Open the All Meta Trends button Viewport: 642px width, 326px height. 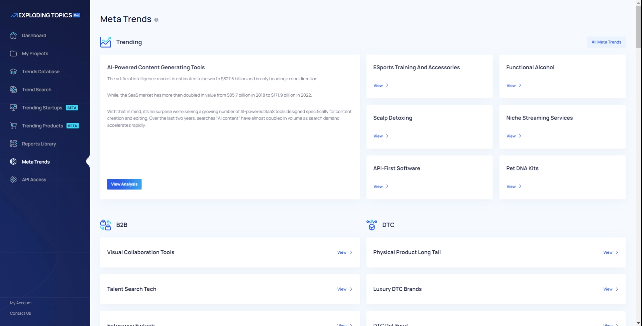[606, 42]
